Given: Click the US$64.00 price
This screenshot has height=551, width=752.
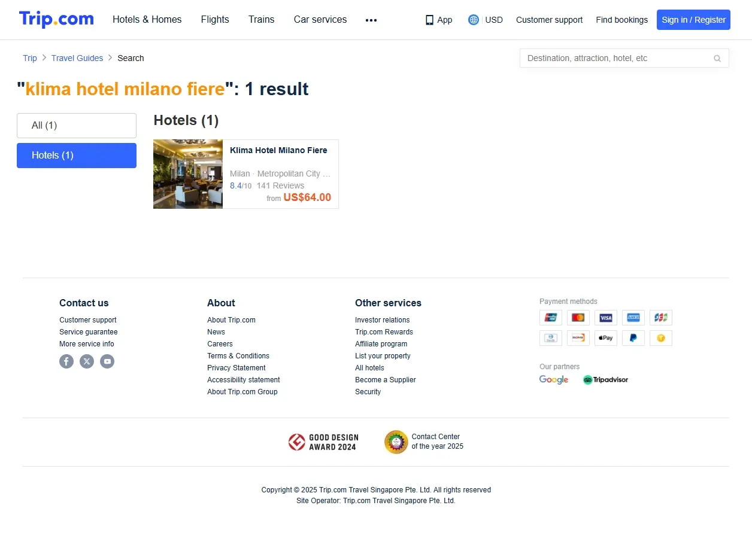Looking at the screenshot, I should point(307,198).
